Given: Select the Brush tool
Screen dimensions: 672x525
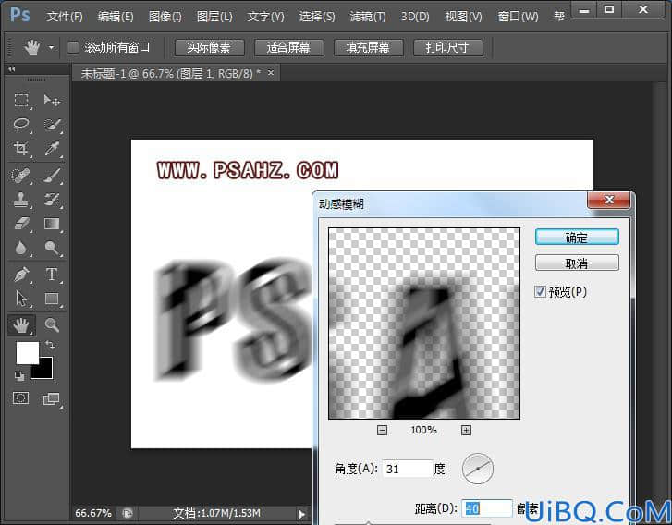Looking at the screenshot, I should point(52,176).
